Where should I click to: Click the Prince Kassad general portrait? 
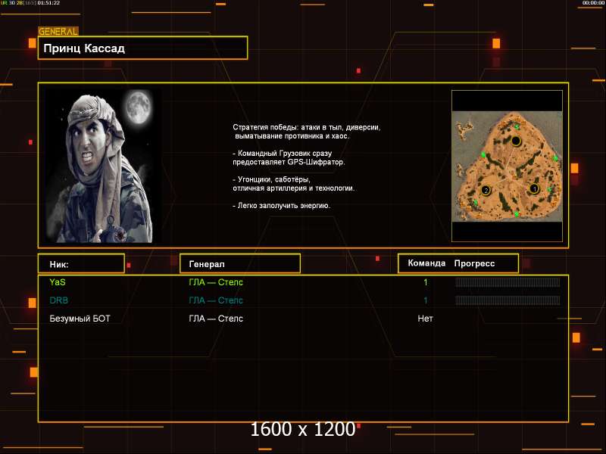[102, 166]
